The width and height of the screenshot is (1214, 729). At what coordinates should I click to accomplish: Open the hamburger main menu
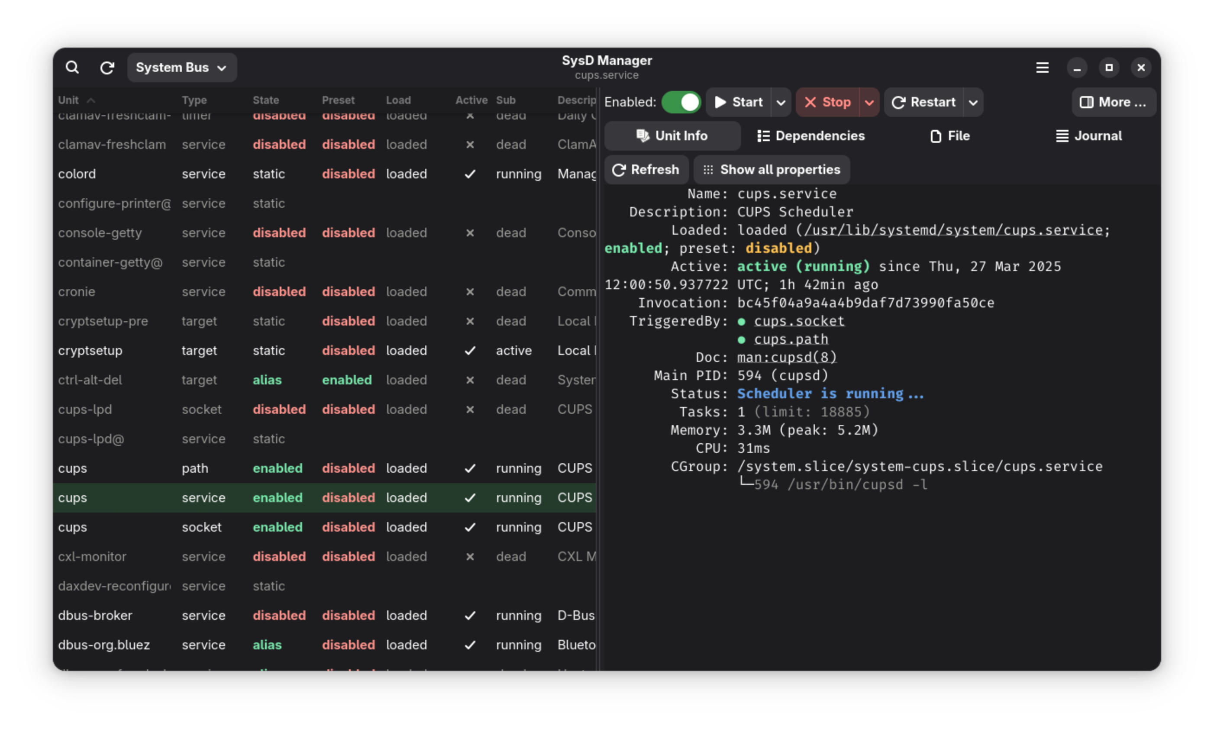click(1042, 67)
